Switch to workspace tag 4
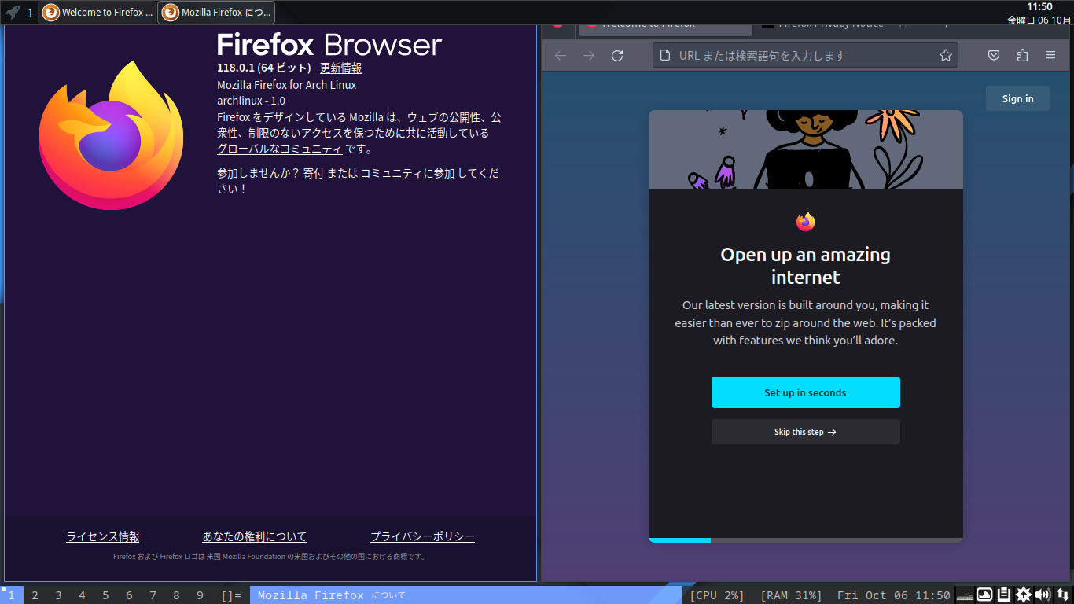Viewport: 1074px width, 604px height. (82, 595)
